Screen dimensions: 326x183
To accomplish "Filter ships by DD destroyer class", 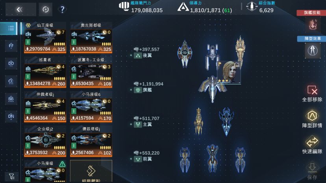I will pos(11,63).
